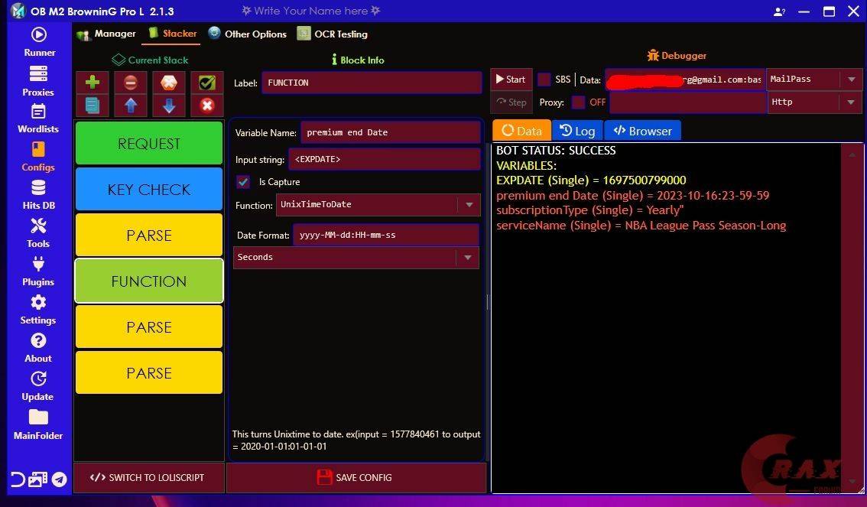Click the "Write Your Name here" title text

pos(310,11)
